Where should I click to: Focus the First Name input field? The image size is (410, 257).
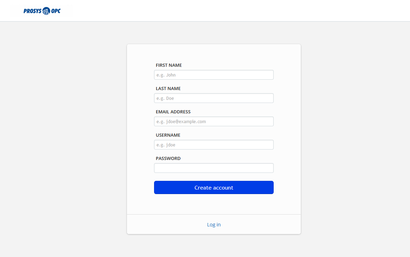click(x=214, y=75)
